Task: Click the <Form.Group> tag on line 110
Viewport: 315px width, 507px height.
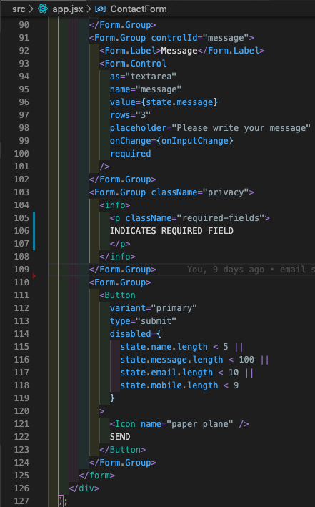Action: 120,282
